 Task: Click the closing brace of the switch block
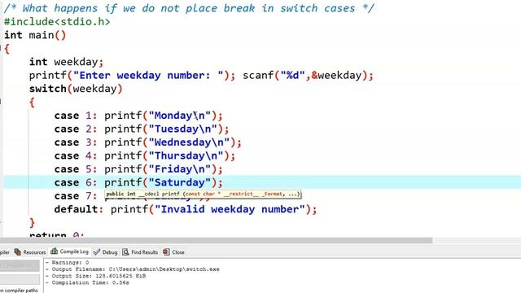click(x=32, y=223)
